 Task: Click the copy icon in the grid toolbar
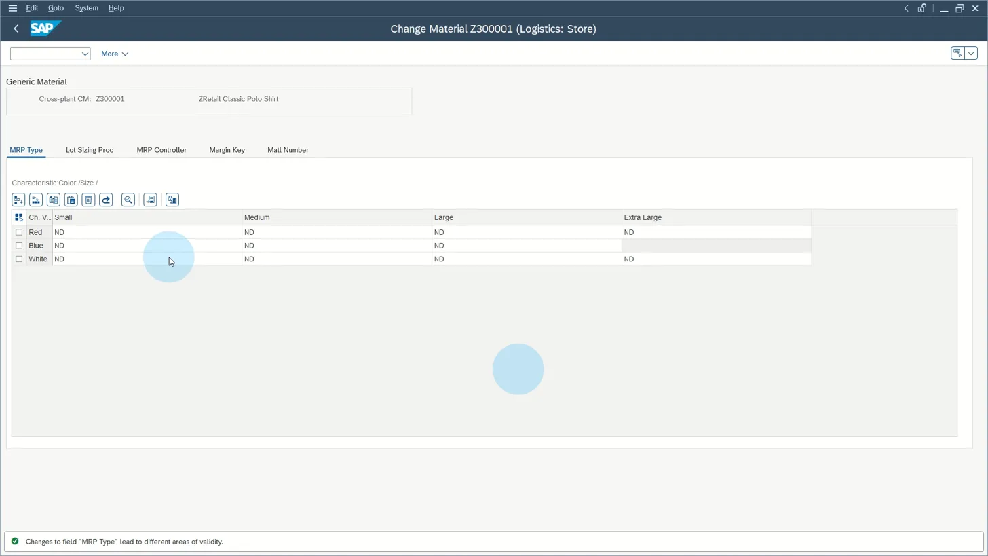coord(54,200)
